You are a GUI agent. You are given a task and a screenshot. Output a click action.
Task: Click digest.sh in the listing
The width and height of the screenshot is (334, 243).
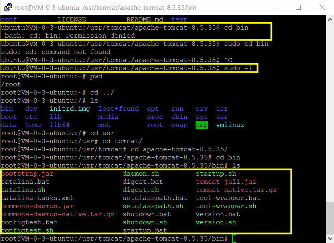click(141, 190)
